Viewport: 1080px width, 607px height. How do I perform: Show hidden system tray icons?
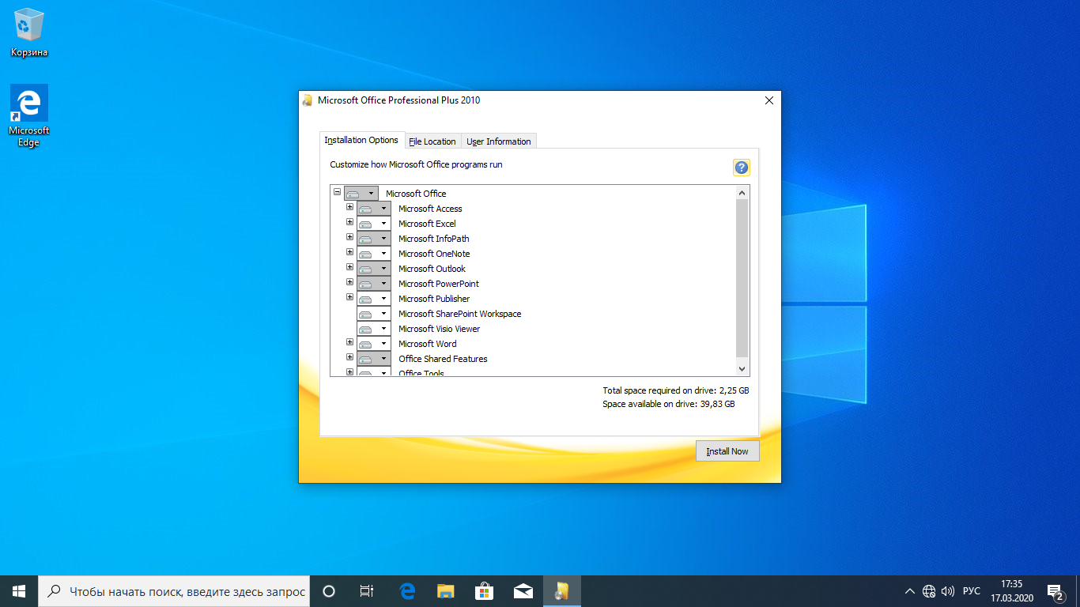tap(911, 591)
